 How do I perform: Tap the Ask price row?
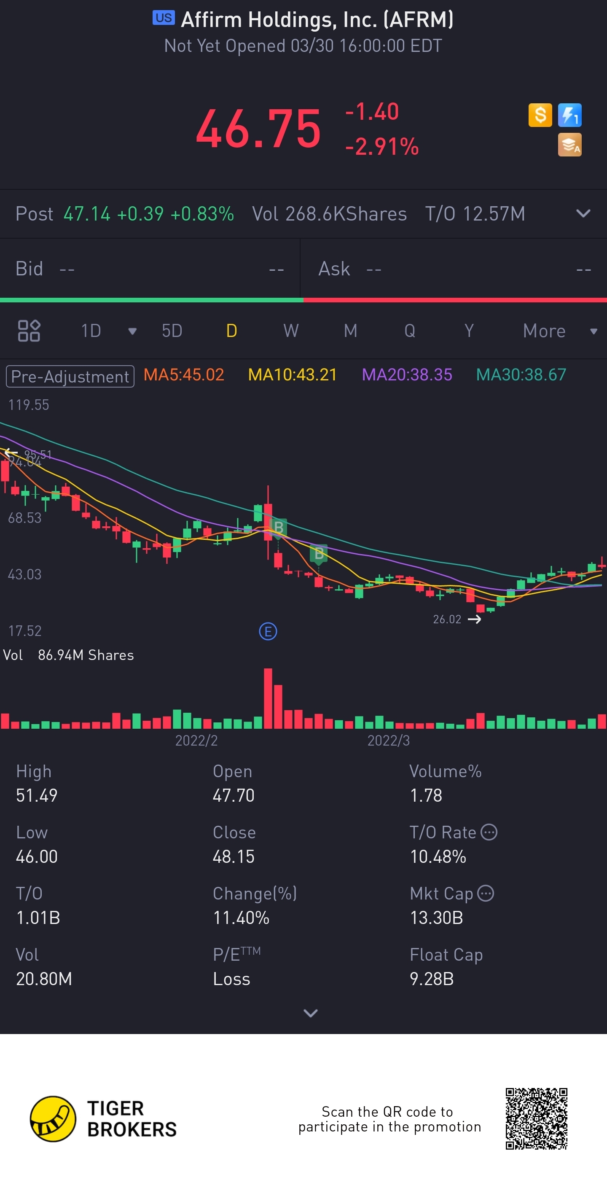click(x=454, y=269)
